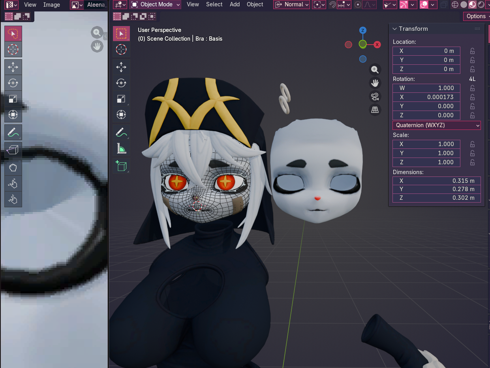The image size is (490, 368).
Task: Switch to wireframe viewport shading
Action: coord(455,5)
